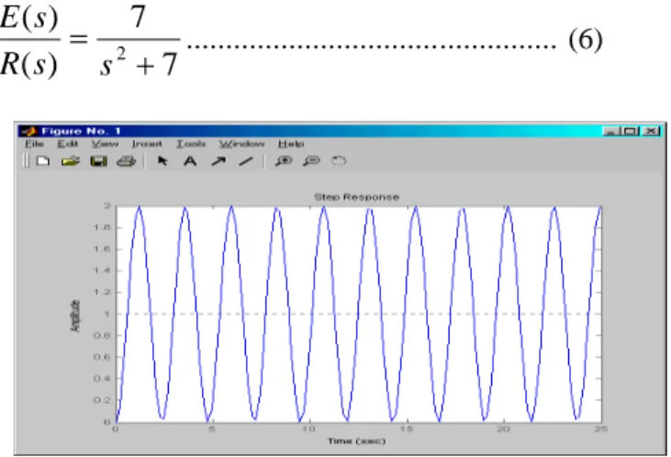Maximize the Figure No. 1 window
671x457 pixels.
click(x=630, y=131)
